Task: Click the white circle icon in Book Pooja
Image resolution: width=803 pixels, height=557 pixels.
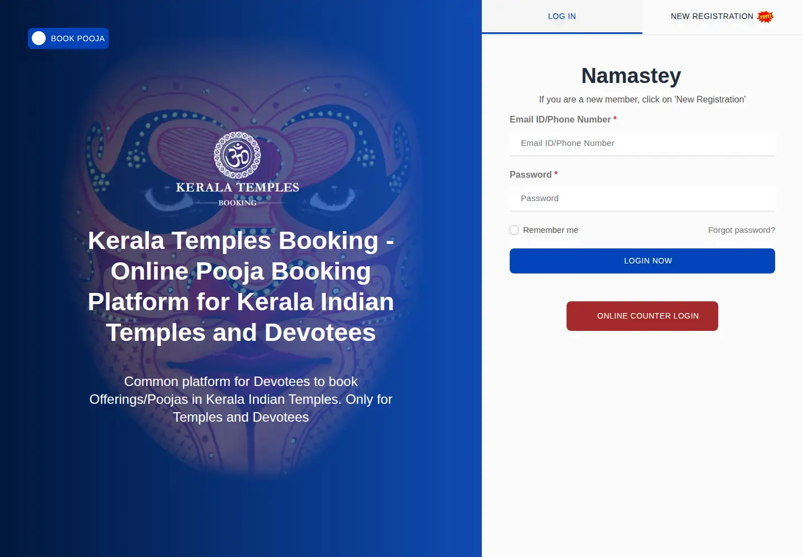Action: coord(39,38)
